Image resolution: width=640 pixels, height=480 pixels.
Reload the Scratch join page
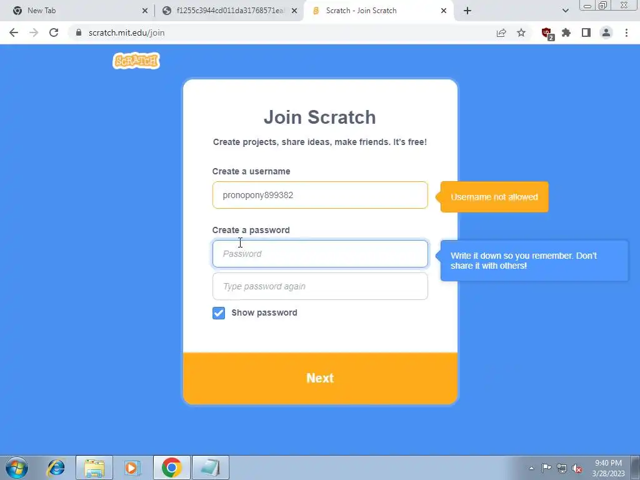click(x=54, y=32)
